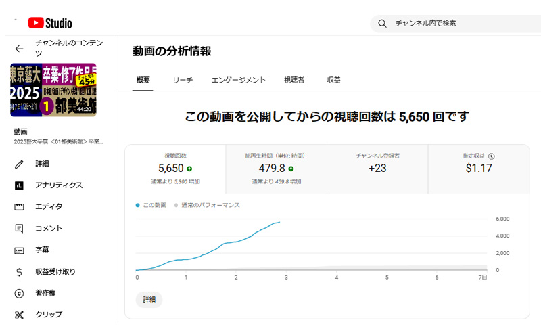Open 収益受け取り in the sidebar
The width and height of the screenshot is (541, 333).
[55, 272]
